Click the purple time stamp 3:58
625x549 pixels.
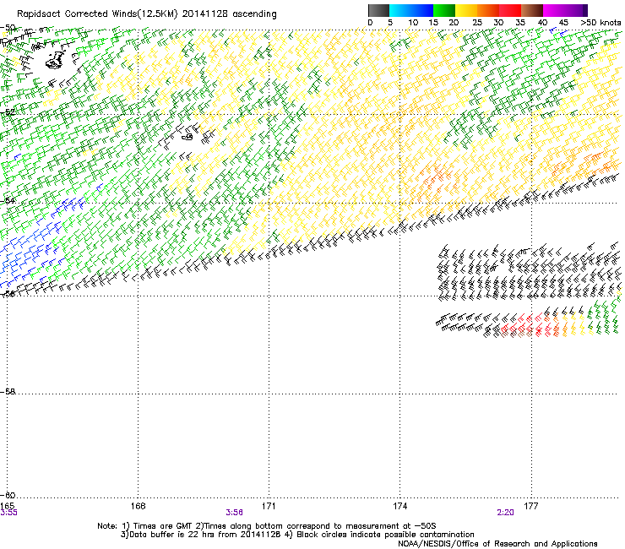pos(235,513)
